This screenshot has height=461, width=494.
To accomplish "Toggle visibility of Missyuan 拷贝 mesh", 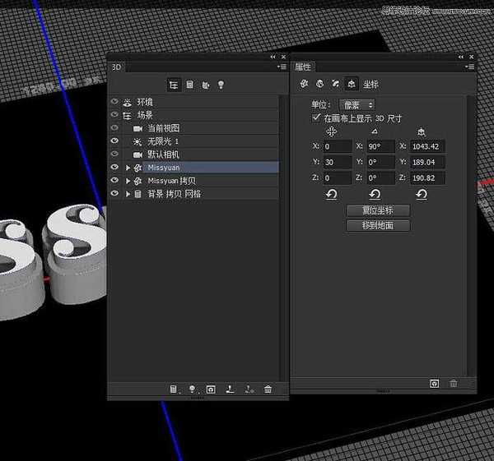I will (114, 181).
